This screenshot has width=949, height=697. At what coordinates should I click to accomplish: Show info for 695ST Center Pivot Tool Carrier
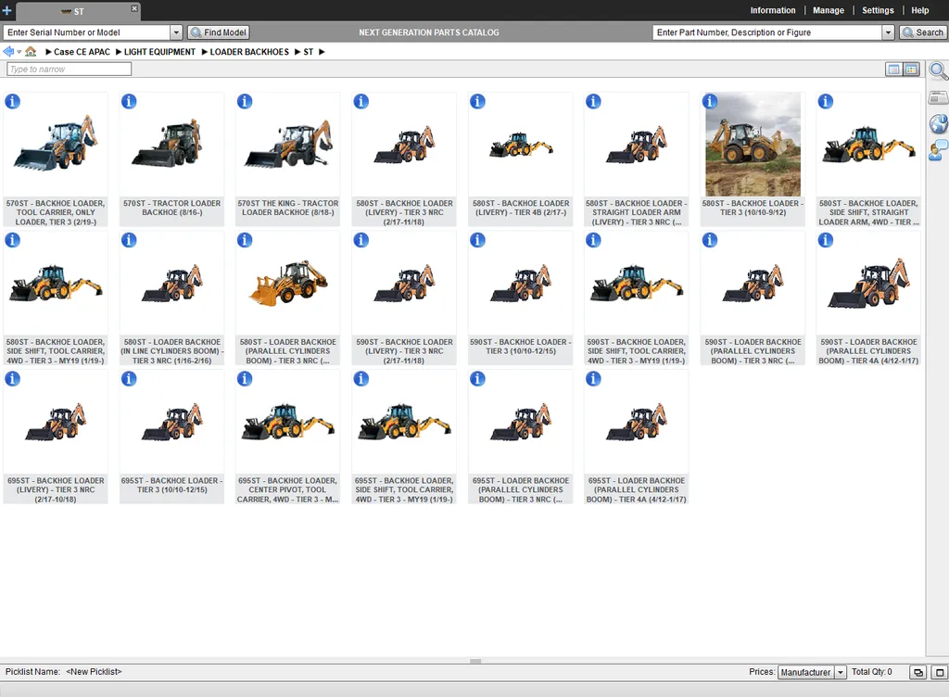[245, 378]
